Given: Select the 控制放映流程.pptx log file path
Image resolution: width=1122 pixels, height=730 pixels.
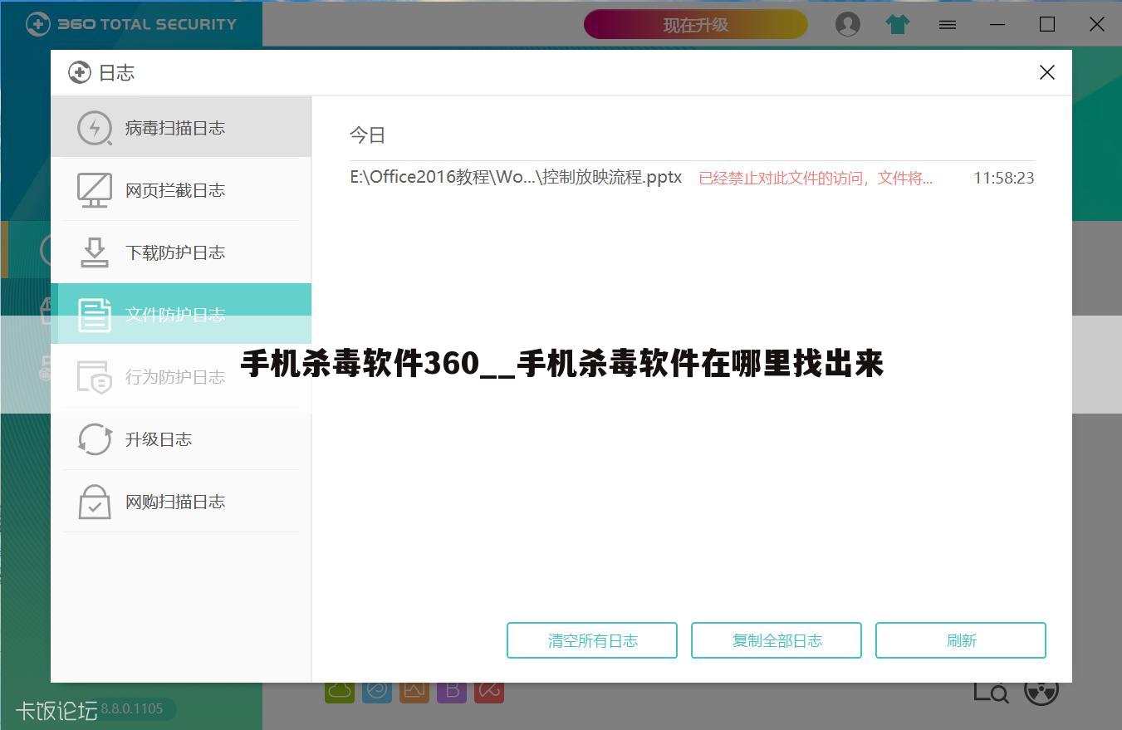Looking at the screenshot, I should pos(516,177).
